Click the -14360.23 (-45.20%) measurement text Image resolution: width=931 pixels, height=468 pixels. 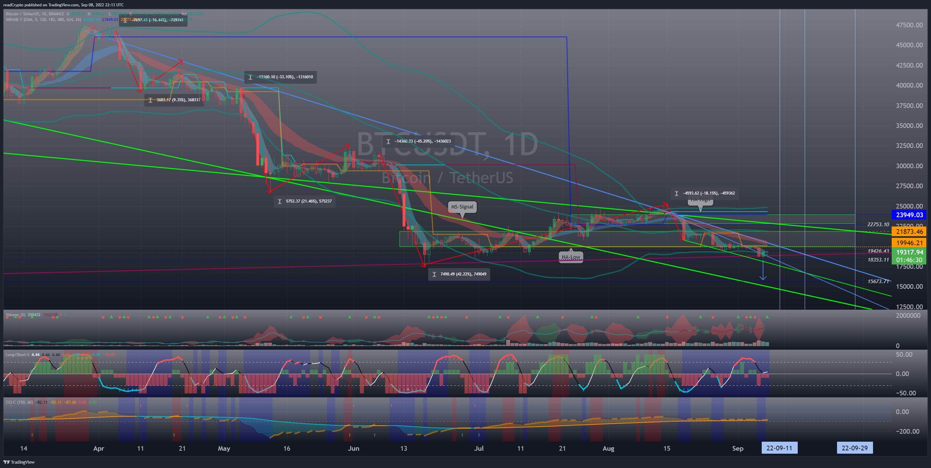tap(423, 141)
